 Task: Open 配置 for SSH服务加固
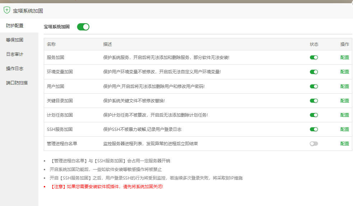click(345, 129)
